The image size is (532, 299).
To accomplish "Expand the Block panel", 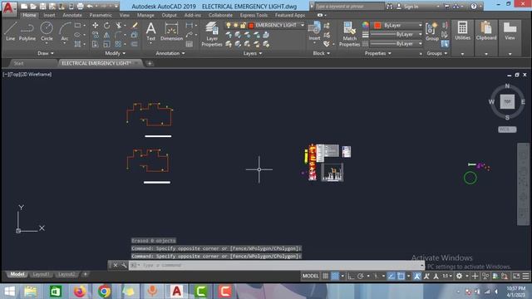I will click(x=321, y=53).
